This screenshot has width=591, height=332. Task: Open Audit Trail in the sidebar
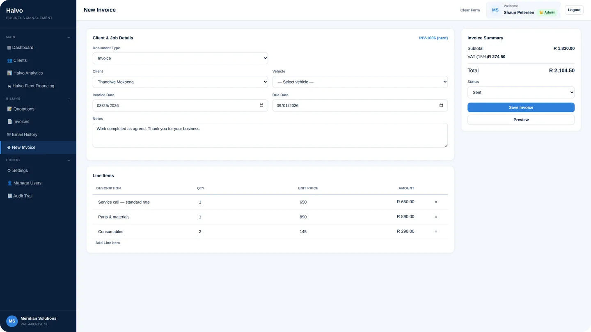[x=38, y=196]
